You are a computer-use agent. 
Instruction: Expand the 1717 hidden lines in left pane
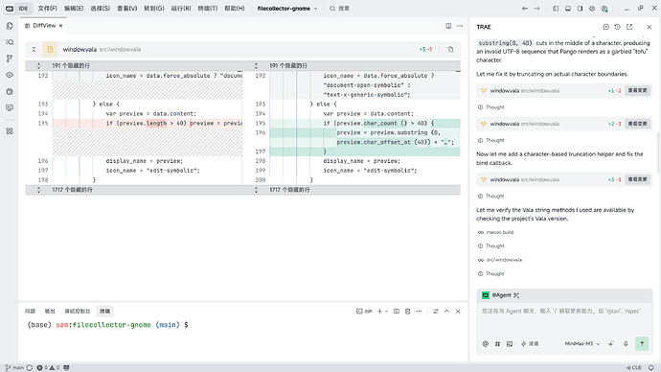pyautogui.click(x=38, y=190)
